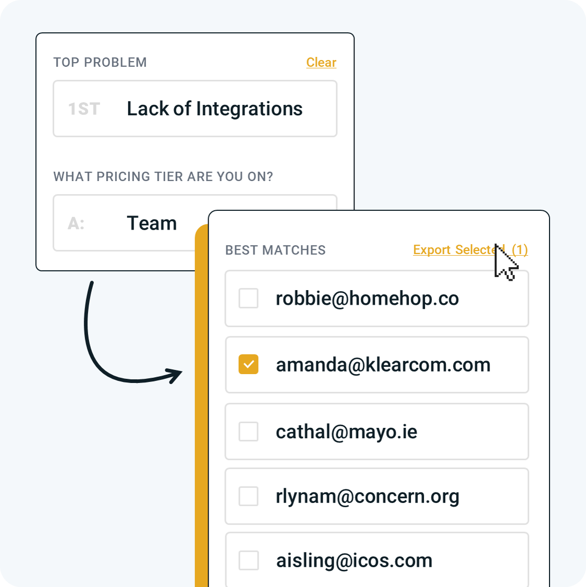Check the robbie@homehop.co checkbox
The image size is (586, 587).
coord(249,298)
